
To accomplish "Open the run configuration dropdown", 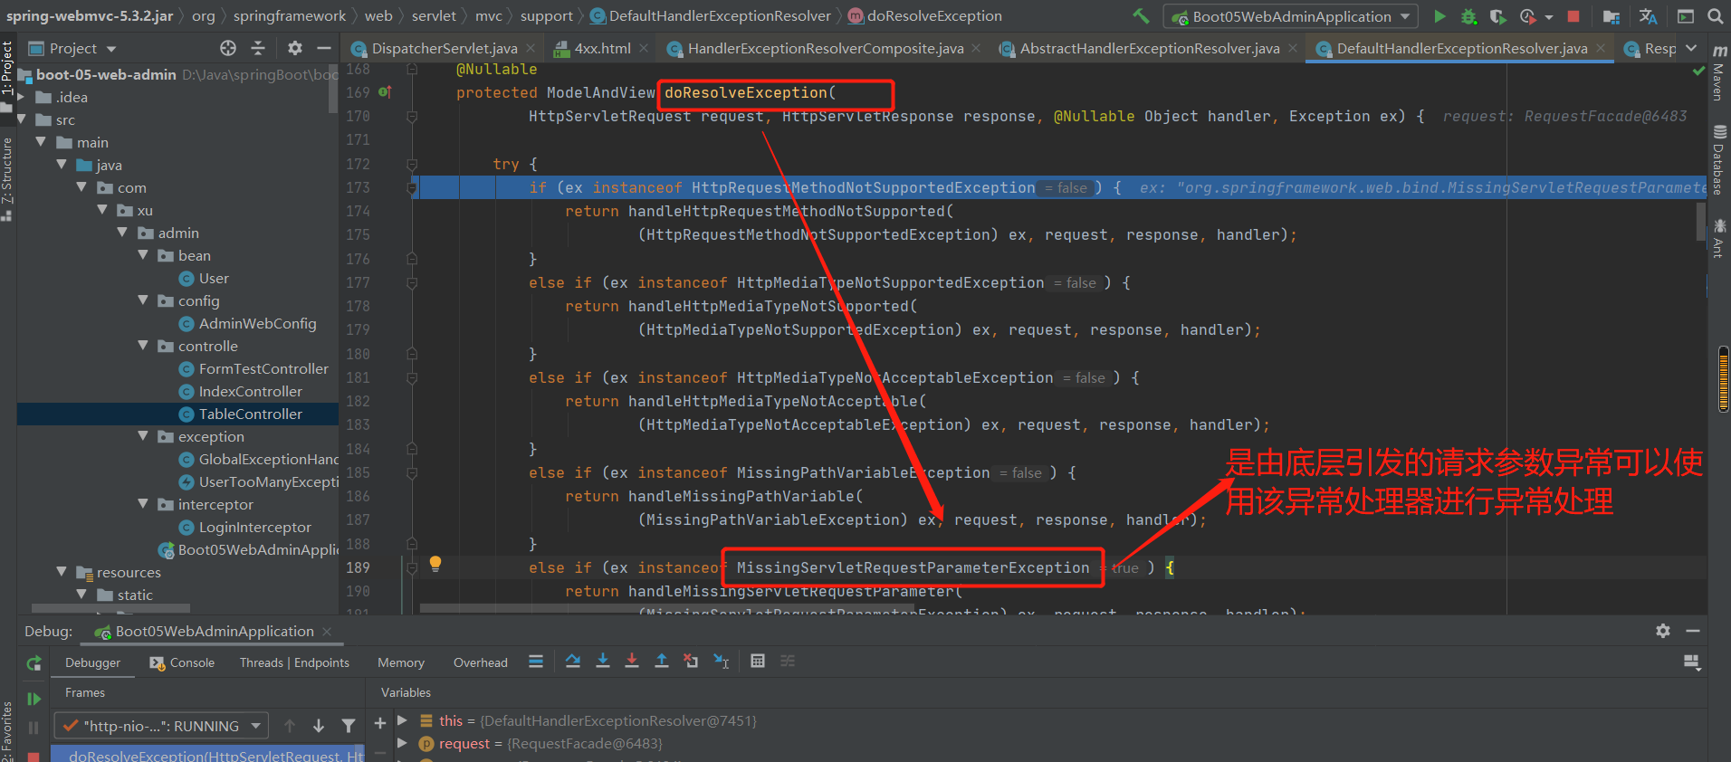I will coord(1292,16).
